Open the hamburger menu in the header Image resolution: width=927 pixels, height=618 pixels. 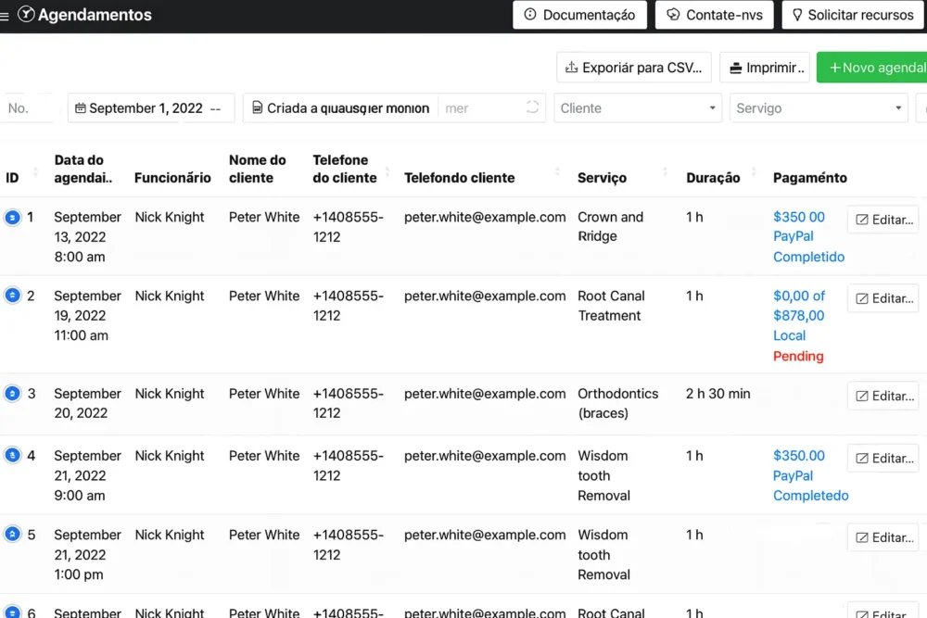click(x=6, y=15)
